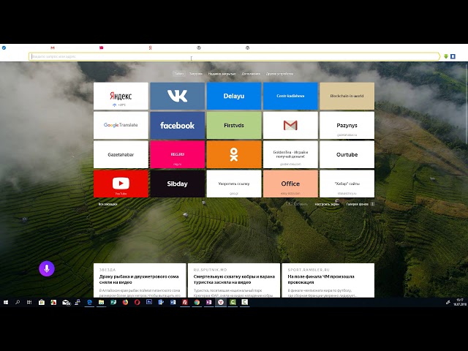Click the Добавить button below tiles
Viewport: 468px width, 351px height.
[297, 204]
